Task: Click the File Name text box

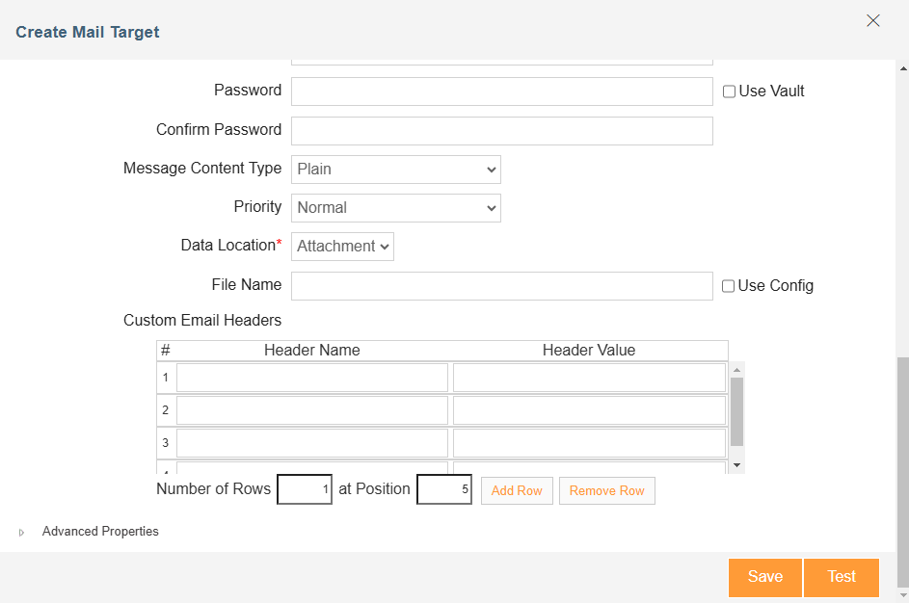Action: (x=502, y=286)
